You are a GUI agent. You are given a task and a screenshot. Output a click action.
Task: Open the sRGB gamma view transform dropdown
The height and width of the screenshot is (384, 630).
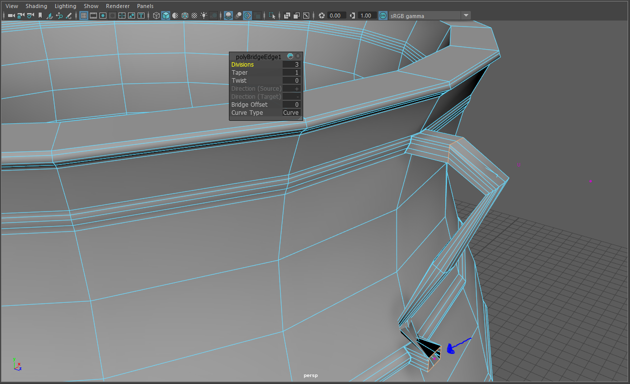466,15
